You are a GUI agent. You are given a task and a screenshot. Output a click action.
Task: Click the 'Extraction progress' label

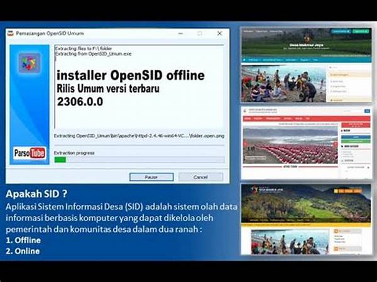[x=74, y=153]
